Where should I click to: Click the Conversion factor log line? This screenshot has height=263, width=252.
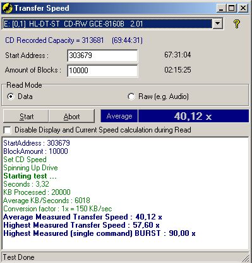point(57,209)
